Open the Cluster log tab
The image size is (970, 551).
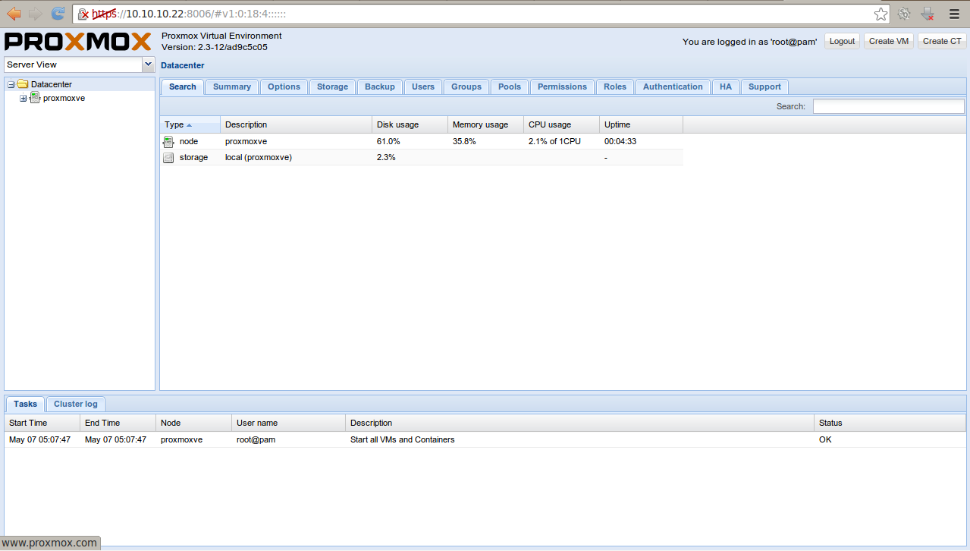75,404
